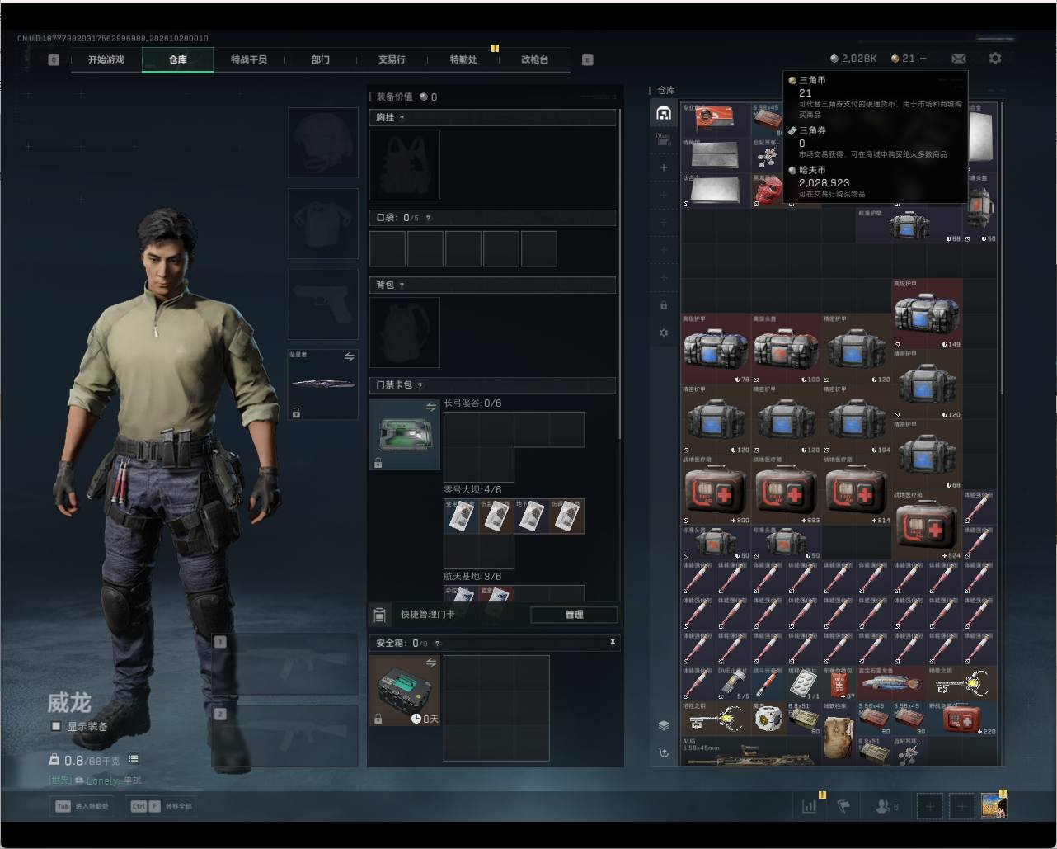Swap the keycard case via its arrows icon
The width and height of the screenshot is (1057, 849).
[x=430, y=407]
